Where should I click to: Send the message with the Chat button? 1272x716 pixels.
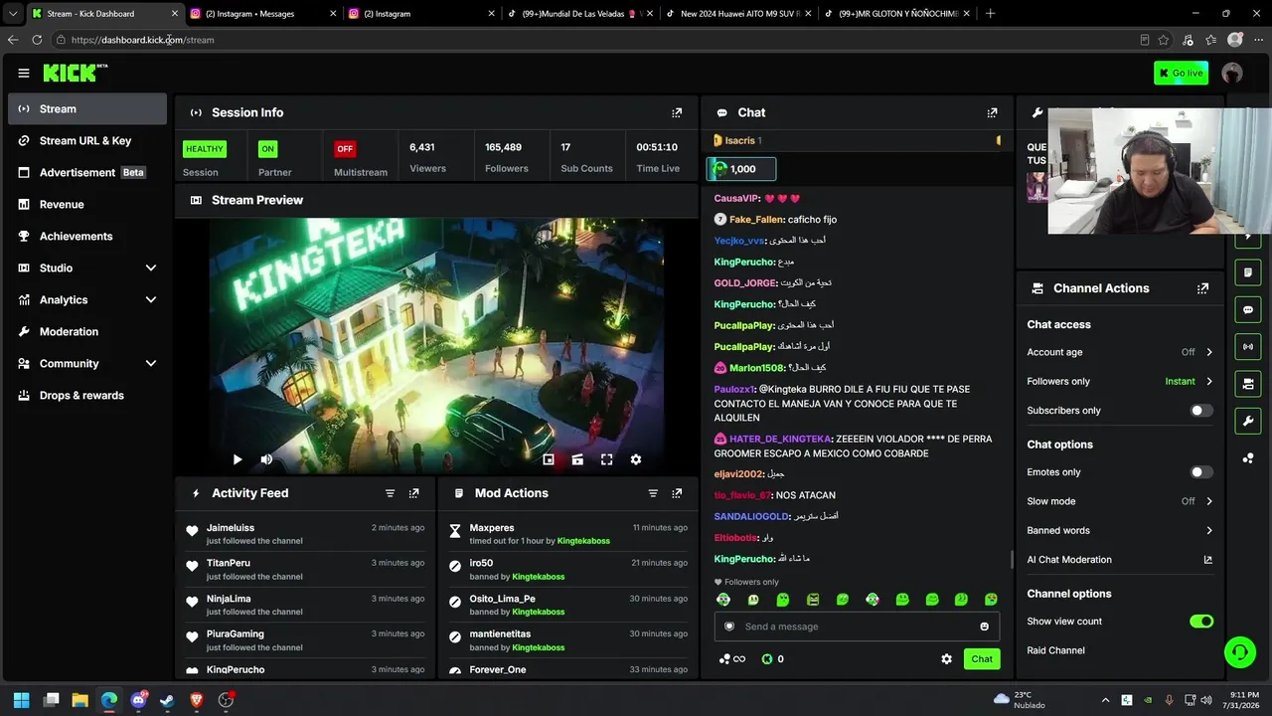coord(982,659)
